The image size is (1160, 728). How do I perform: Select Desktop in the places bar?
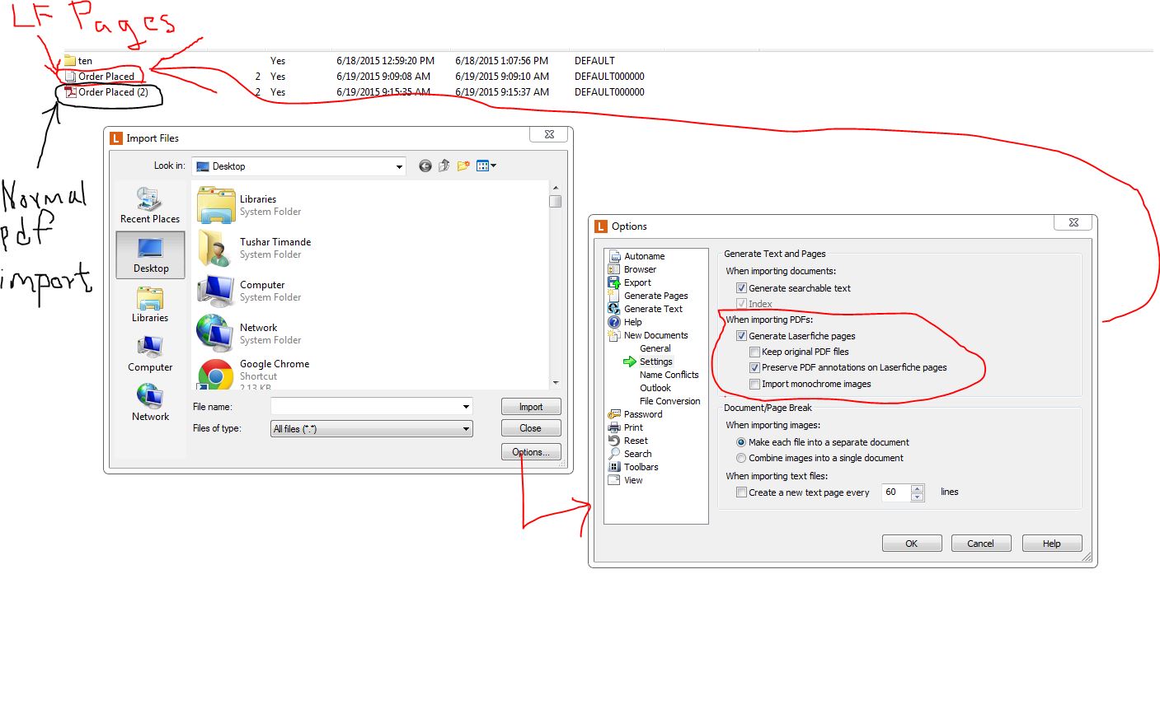(150, 254)
